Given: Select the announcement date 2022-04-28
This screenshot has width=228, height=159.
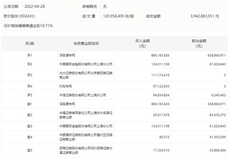Looking at the screenshot, I should point(35,7).
